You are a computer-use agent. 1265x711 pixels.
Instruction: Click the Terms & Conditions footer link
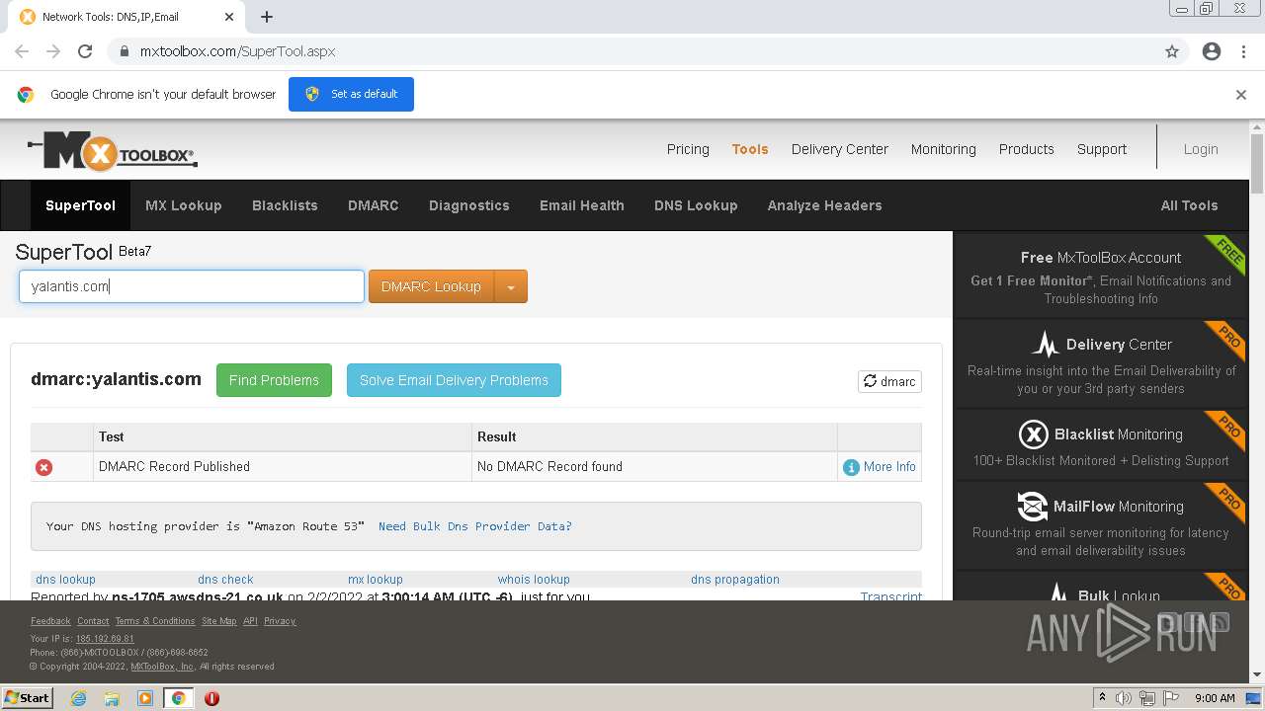(x=155, y=621)
